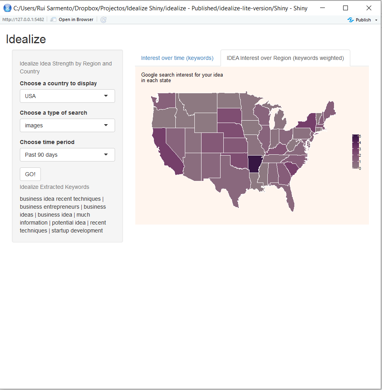Click the R application icon in title bar

7,8
